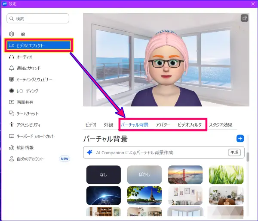258x221 pixels.
Task: Switch to the ビデオフィルタ tab
Action: (x=190, y=125)
